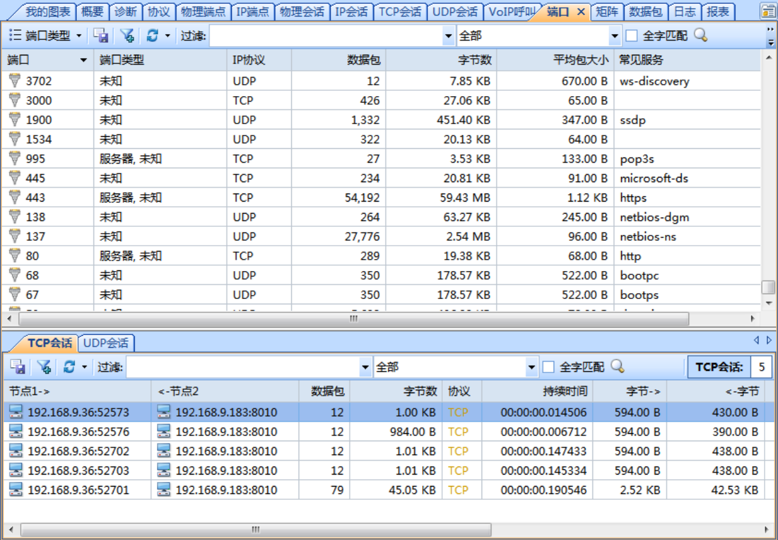This screenshot has width=778, height=540.
Task: Click the lower tab strip left arrow
Action: point(757,340)
